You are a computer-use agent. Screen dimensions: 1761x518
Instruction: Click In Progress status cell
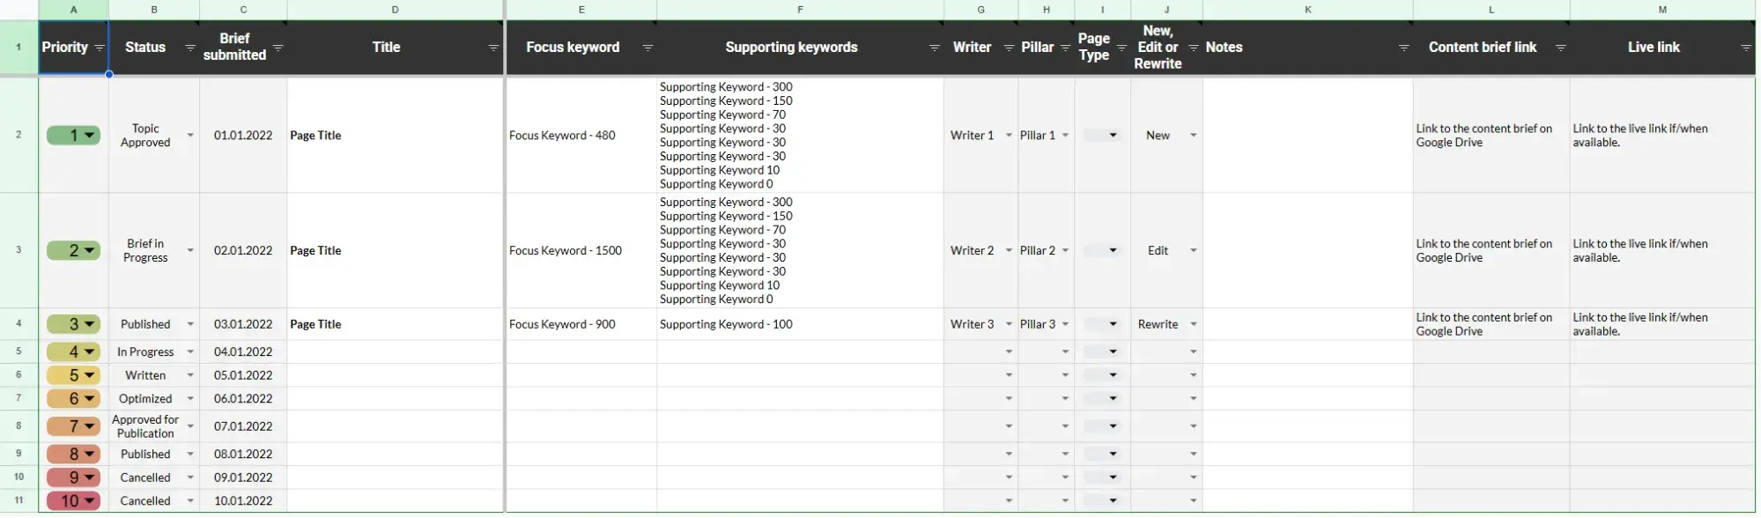(154, 351)
